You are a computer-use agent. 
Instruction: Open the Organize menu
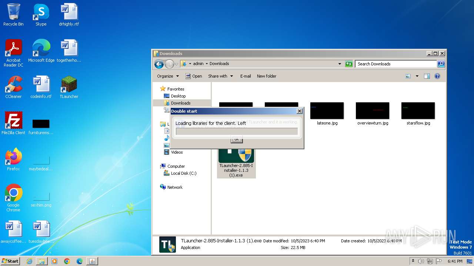[x=168, y=76]
